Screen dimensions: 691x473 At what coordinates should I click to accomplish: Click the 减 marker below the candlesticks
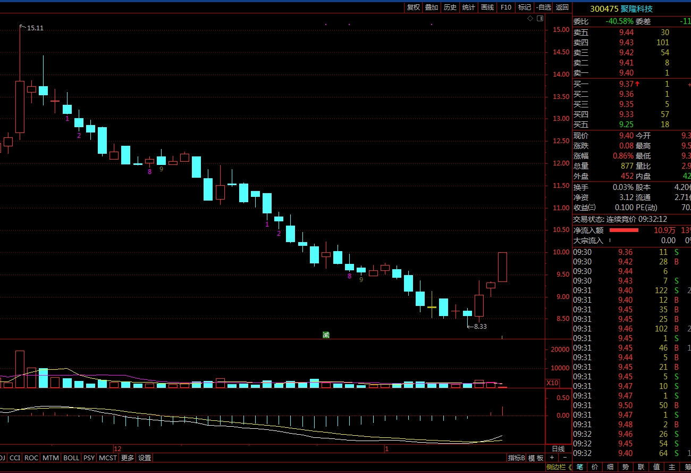[326, 335]
